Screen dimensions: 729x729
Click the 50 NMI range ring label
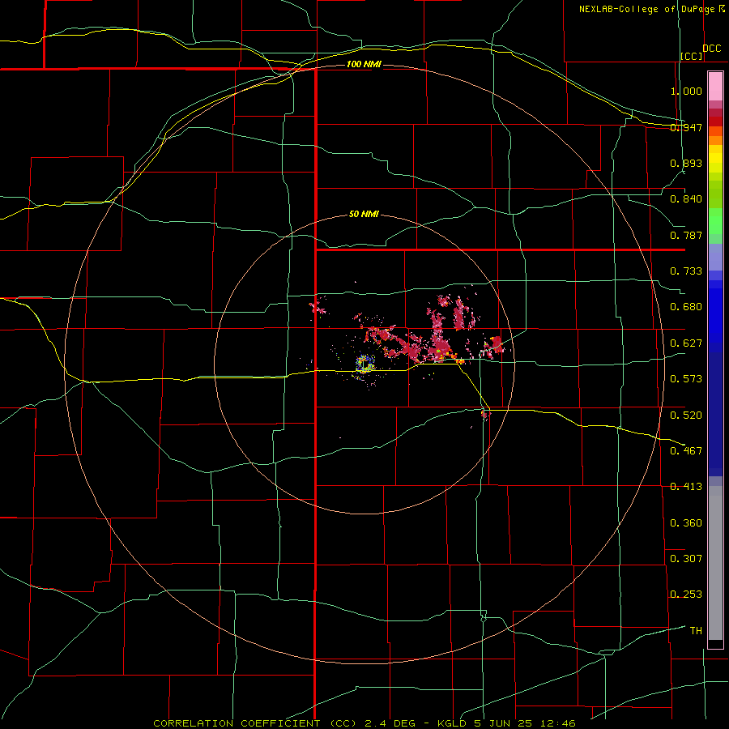[364, 215]
